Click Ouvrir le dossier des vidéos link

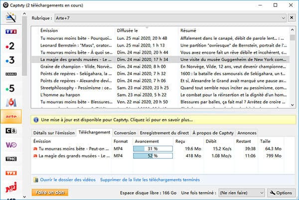tap(68, 180)
